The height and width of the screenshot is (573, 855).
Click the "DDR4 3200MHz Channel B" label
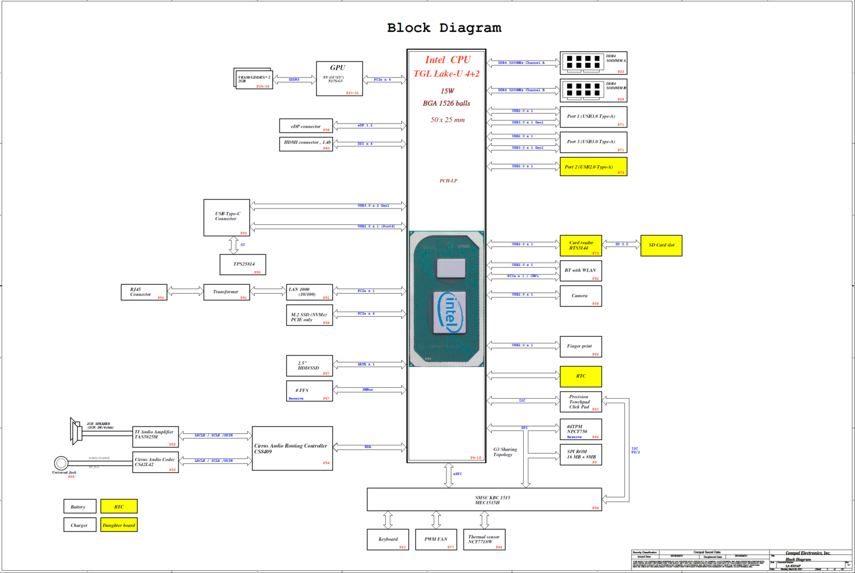point(521,90)
